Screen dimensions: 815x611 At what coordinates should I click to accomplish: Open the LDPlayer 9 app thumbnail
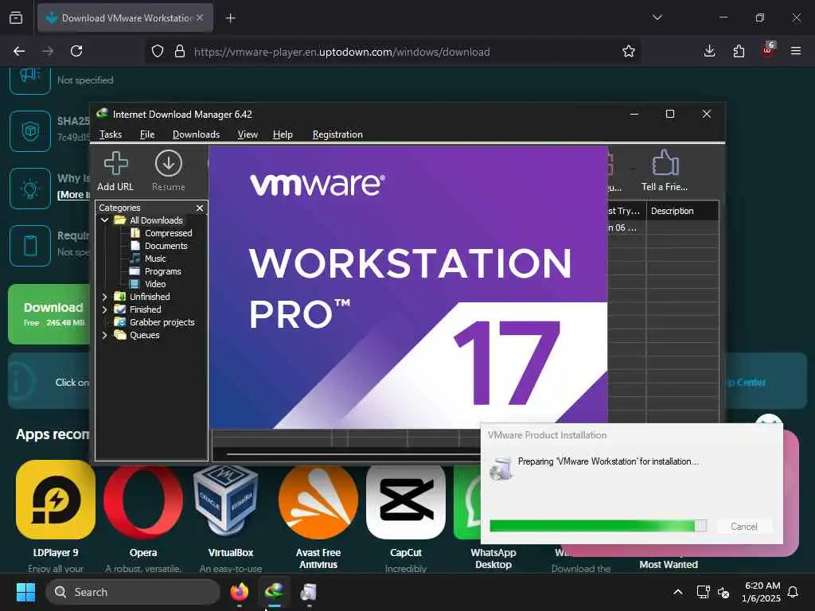[56, 500]
